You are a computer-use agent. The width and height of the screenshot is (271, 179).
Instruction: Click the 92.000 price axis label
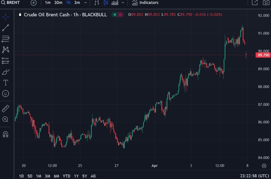[x=263, y=16]
